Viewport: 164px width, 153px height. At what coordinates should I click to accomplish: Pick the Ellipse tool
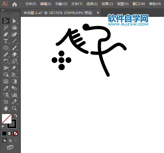6,48
